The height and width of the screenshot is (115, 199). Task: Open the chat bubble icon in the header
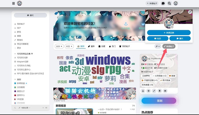pos(163,3)
